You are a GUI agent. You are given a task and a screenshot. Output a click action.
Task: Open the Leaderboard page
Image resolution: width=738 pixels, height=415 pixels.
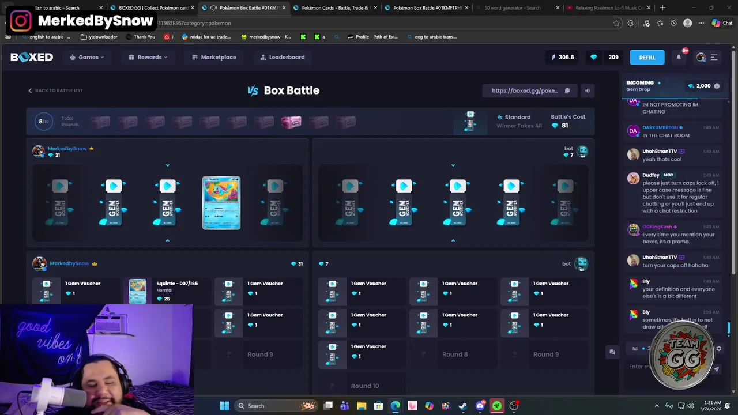coord(283,57)
